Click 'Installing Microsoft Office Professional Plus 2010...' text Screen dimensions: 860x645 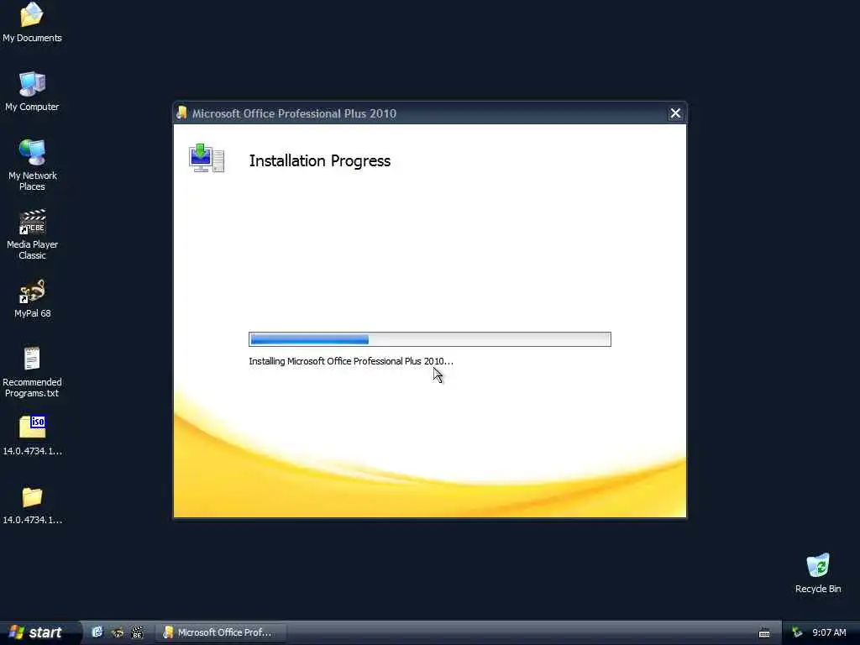click(x=351, y=361)
